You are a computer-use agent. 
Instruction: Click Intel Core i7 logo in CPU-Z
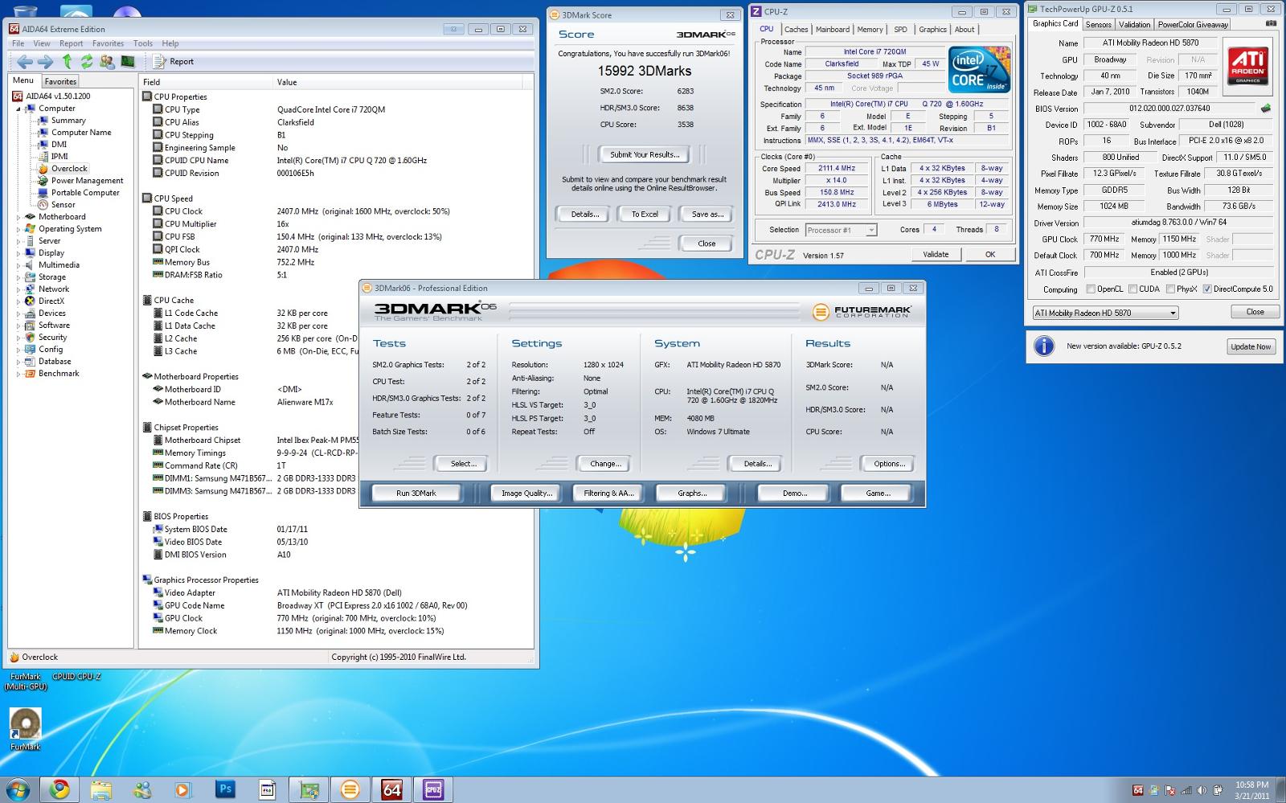coord(979,70)
